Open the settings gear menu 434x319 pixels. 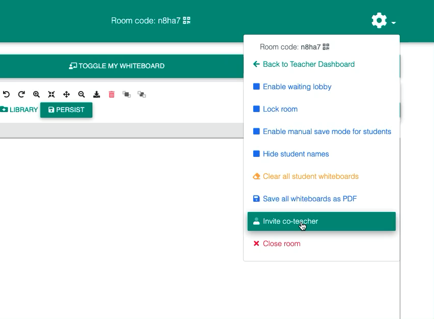379,20
